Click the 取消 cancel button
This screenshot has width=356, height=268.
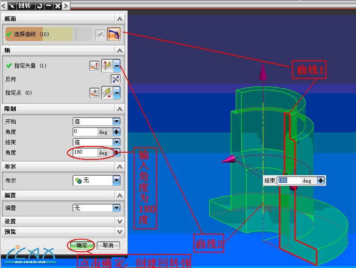pos(108,245)
